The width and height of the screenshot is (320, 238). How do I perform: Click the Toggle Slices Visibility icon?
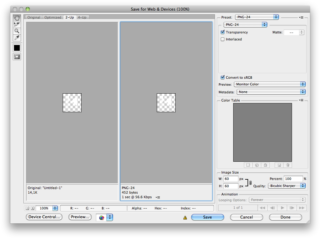click(16, 57)
